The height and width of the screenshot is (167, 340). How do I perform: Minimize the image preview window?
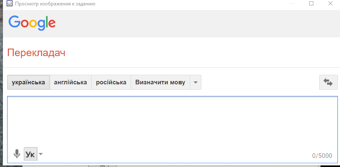[x=292, y=3]
